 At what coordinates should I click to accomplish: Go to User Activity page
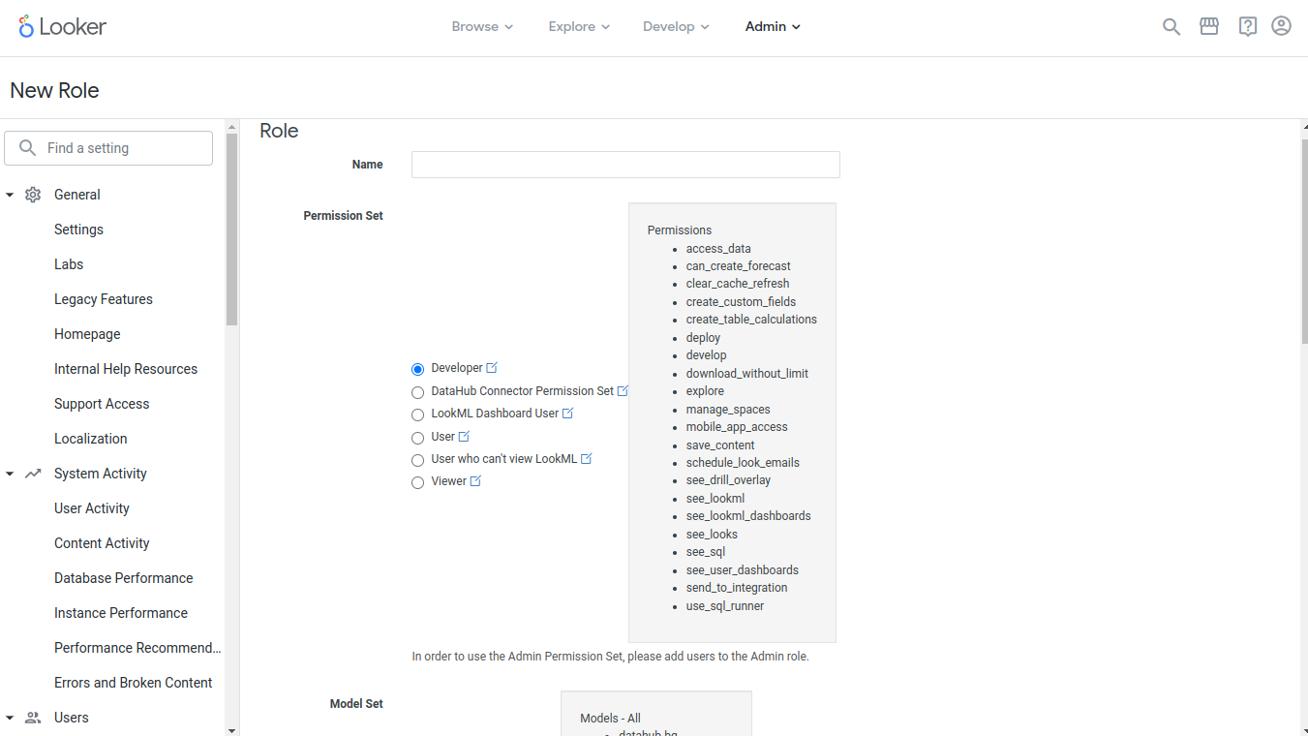(92, 508)
